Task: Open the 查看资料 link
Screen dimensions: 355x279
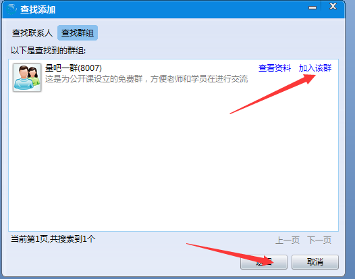Action: [x=275, y=68]
